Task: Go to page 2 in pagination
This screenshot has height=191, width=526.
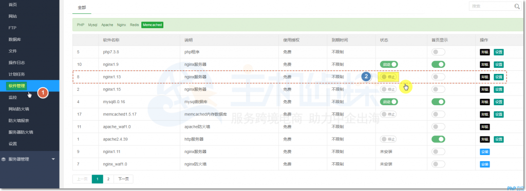Action: (x=108, y=179)
